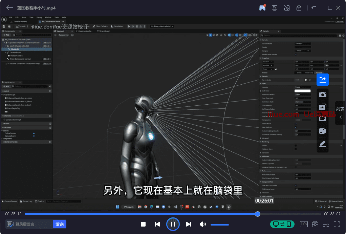346x234 pixels.
Task: Open the 1.0x playback speed menu
Action: [x=304, y=224]
